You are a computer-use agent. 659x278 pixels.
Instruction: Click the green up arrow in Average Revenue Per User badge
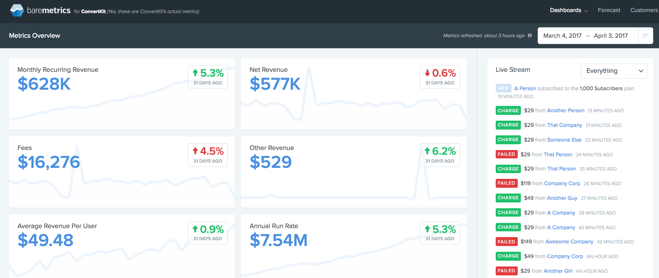coord(195,229)
